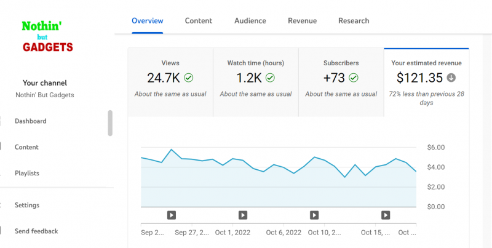Select the Revenue tab
The height and width of the screenshot is (248, 492).
[x=302, y=21]
